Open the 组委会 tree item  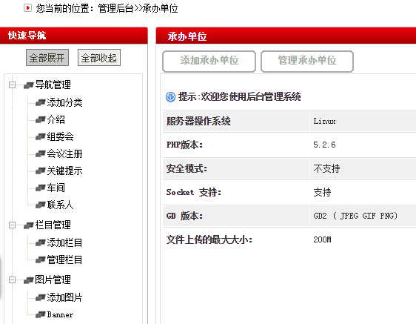coord(60,136)
